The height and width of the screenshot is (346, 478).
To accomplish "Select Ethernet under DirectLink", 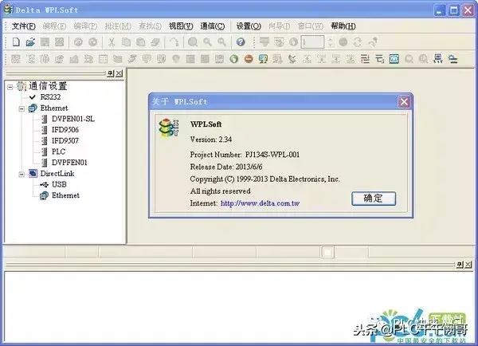I will point(65,195).
